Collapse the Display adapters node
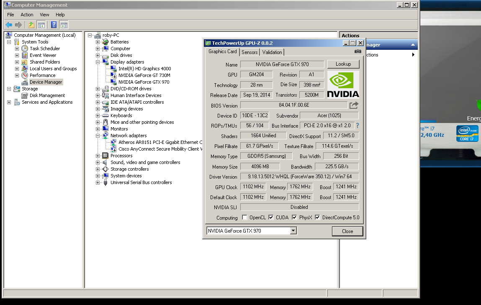 98,62
